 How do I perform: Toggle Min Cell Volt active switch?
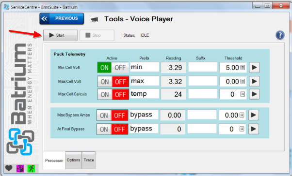113,67
